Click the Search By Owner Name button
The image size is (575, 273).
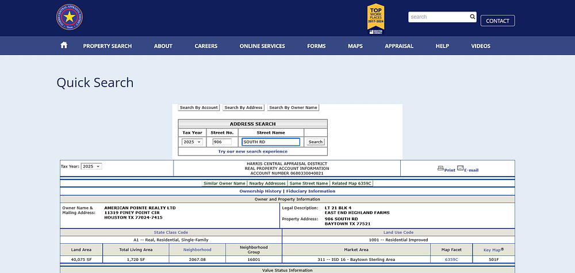click(x=293, y=108)
